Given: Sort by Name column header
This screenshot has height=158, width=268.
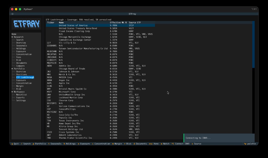Looking at the screenshot, I should 61,23.
